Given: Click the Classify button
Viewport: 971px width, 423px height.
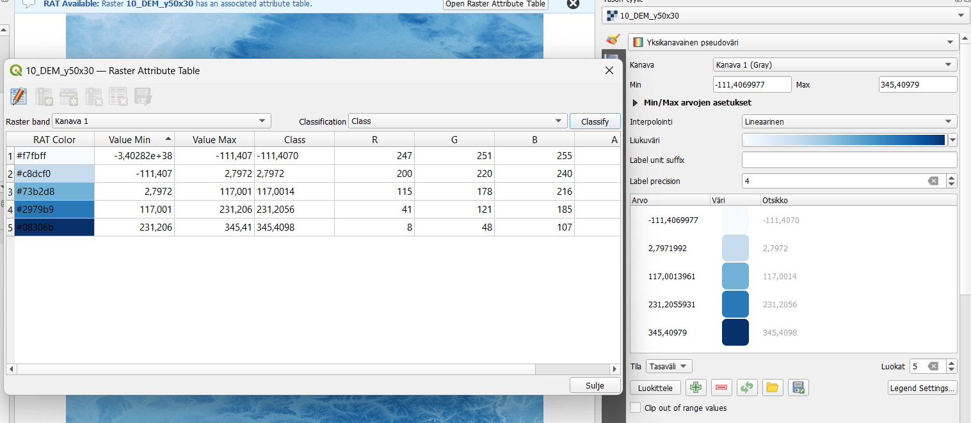Looking at the screenshot, I should 595,121.
